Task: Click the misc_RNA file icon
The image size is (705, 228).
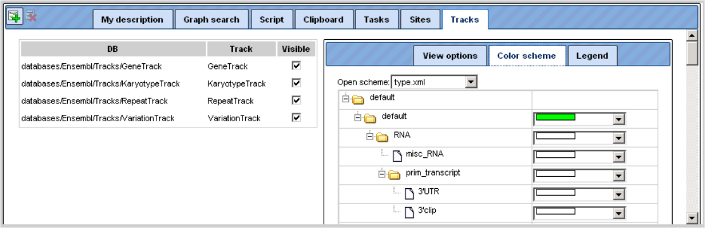Action: tap(397, 156)
